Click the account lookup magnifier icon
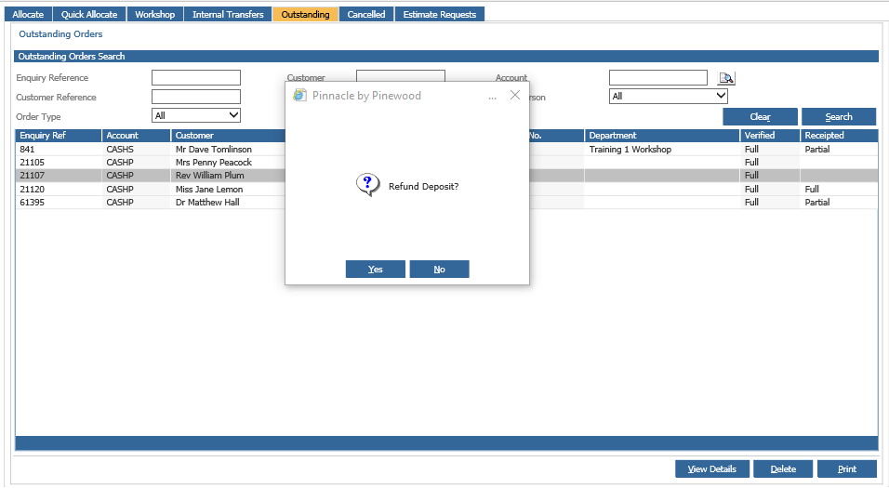 coord(726,78)
